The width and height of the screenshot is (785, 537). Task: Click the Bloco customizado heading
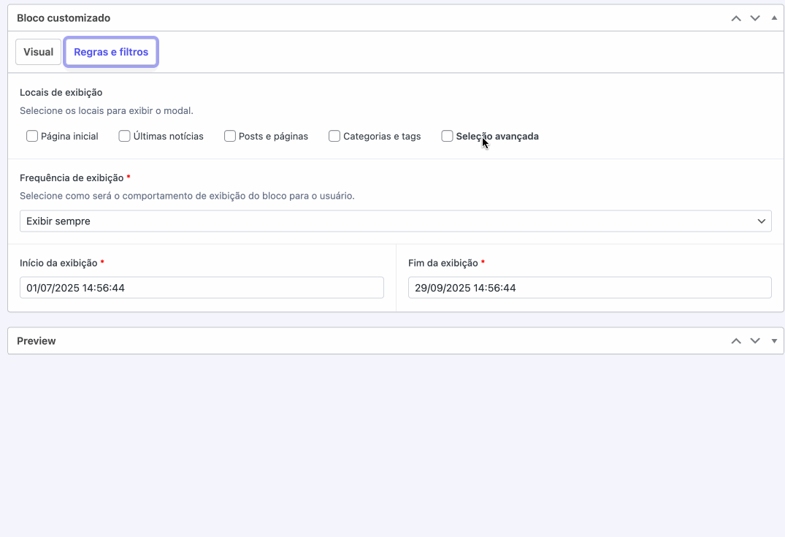pos(64,18)
